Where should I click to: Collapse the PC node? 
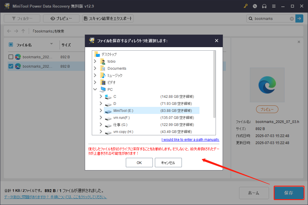click(x=95, y=89)
